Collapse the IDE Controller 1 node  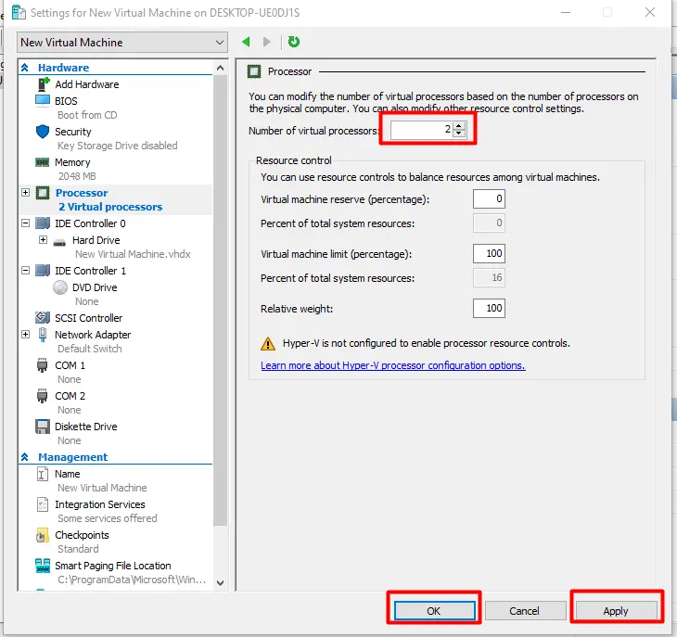(x=25, y=271)
